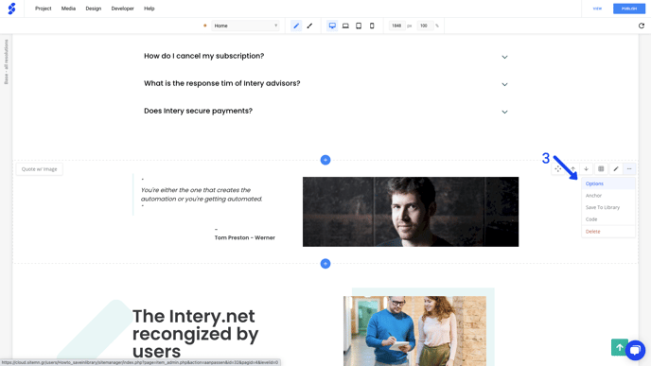The height and width of the screenshot is (366, 651).
Task: Select the brush design mode tool
Action: tap(309, 26)
